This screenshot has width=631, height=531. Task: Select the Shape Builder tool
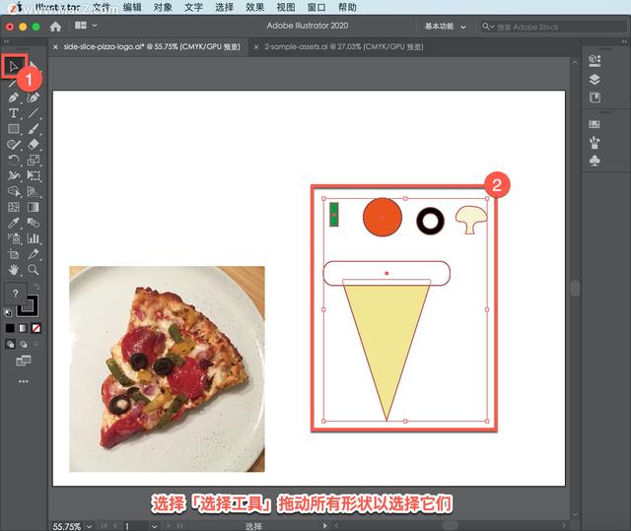[13, 191]
